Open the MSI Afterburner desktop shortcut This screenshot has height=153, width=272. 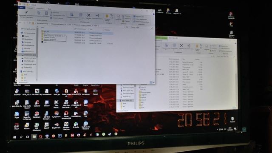(37, 127)
